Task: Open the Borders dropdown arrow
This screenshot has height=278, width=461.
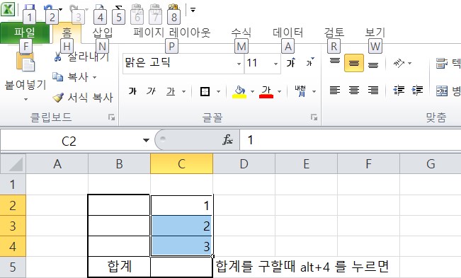Action: coord(218,91)
